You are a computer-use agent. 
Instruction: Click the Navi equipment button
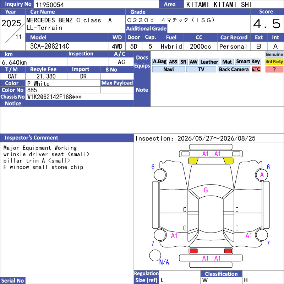click(x=168, y=69)
